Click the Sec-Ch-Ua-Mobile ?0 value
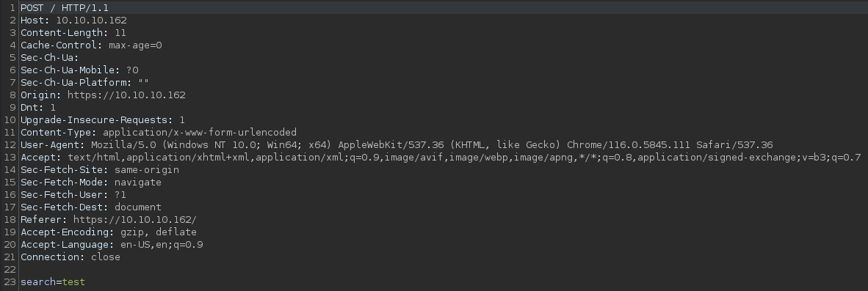 (x=132, y=70)
